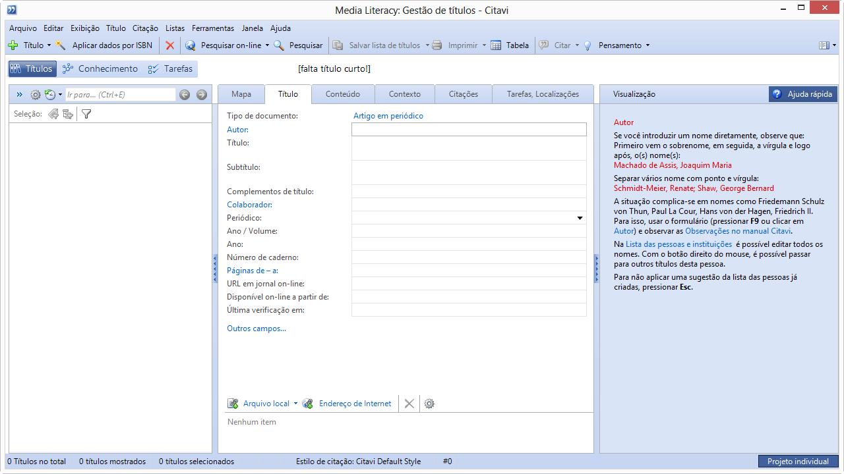Screen dimensions: 844x474
Task: Open the Periódico dropdown arrow
Action: point(580,218)
